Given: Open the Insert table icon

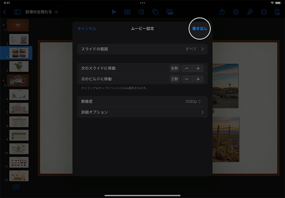Looking at the screenshot, I should pos(127,12).
